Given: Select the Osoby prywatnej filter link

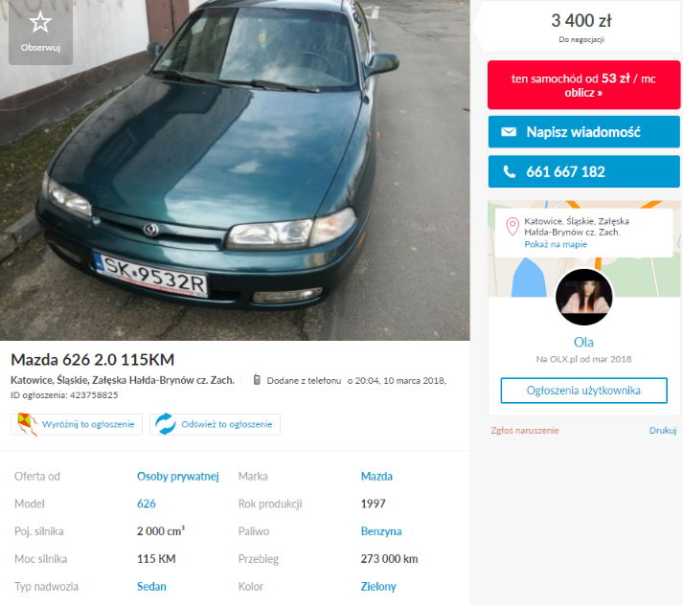Looking at the screenshot, I should 178,477.
